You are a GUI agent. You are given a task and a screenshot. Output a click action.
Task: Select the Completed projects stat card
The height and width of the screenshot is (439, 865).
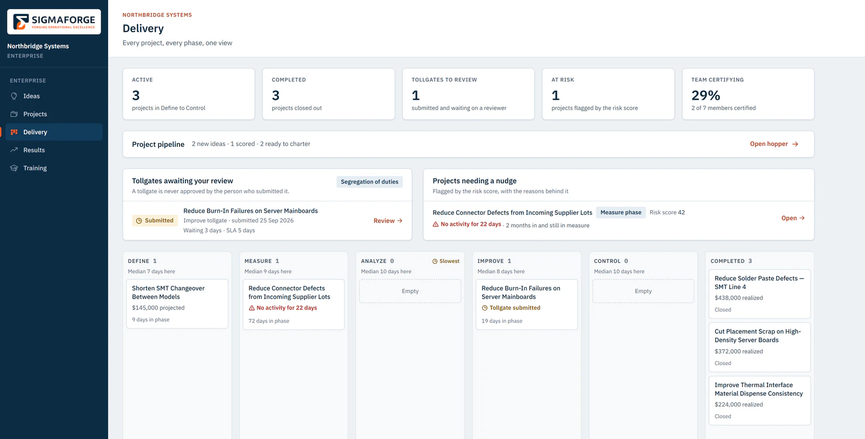coord(329,94)
